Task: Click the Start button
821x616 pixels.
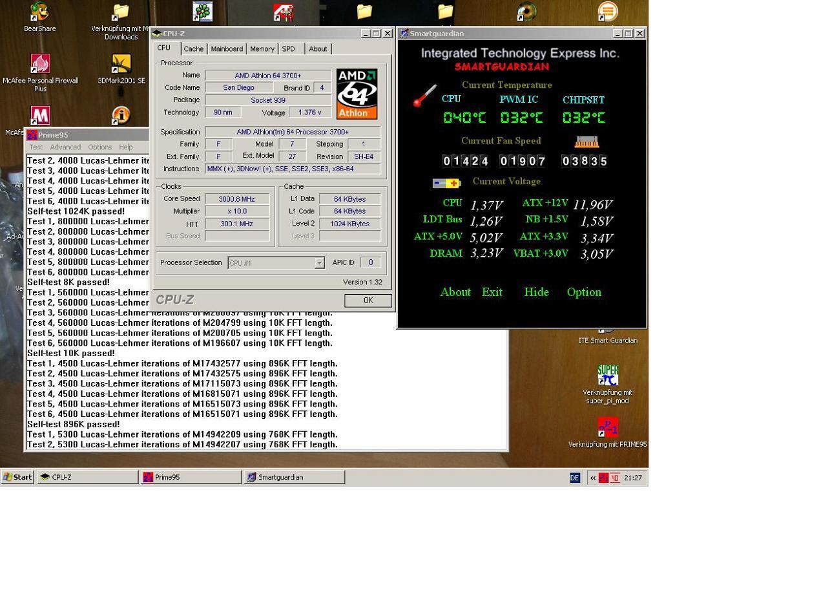Action: pos(17,477)
